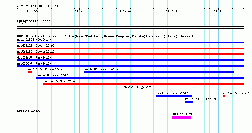Screen dimensions: 252x133
Task: Click the nsv826815 (Park2010) label
Action: [x=59, y=81]
